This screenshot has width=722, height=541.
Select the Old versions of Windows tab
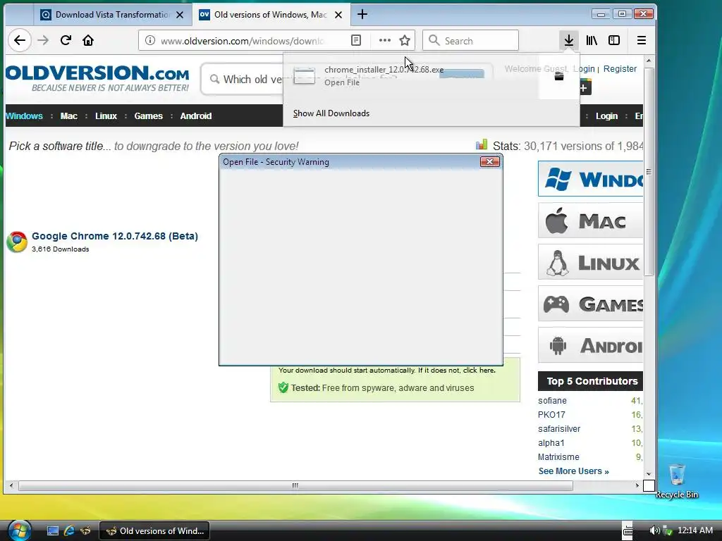tap(271, 15)
